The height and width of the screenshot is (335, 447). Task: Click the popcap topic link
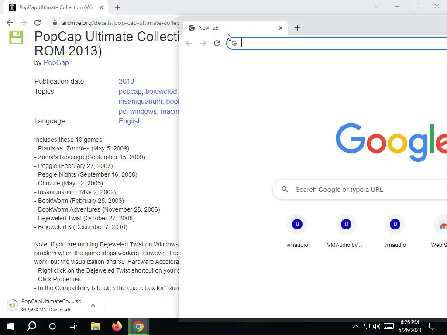point(130,92)
